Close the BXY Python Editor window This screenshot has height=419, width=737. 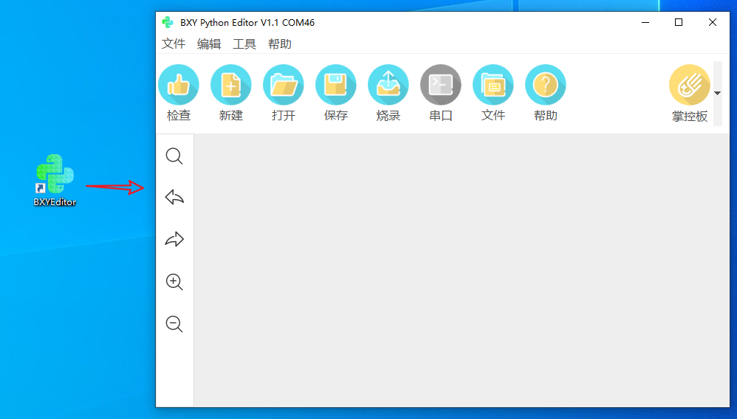(713, 22)
